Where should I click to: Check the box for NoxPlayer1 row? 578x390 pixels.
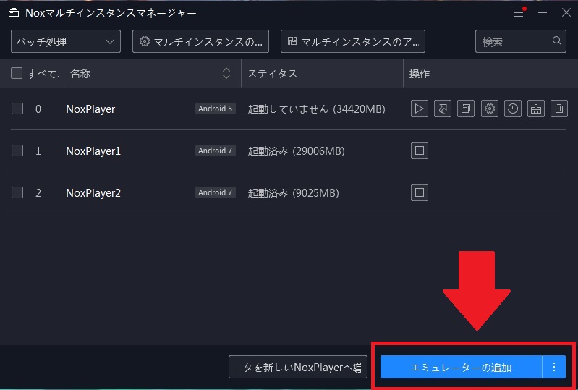coord(17,151)
